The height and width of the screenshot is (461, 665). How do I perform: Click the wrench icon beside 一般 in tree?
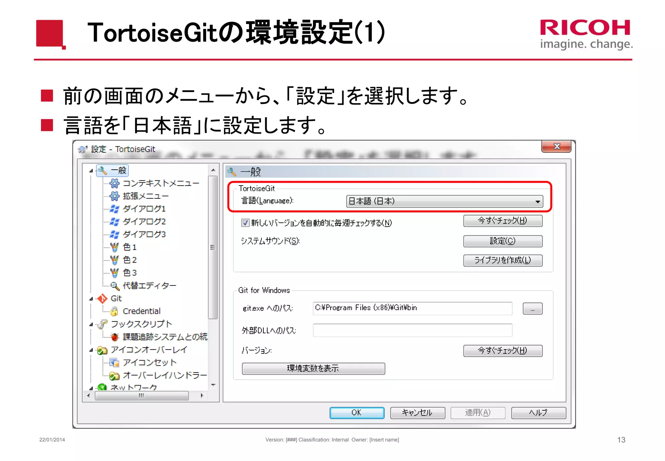(102, 170)
